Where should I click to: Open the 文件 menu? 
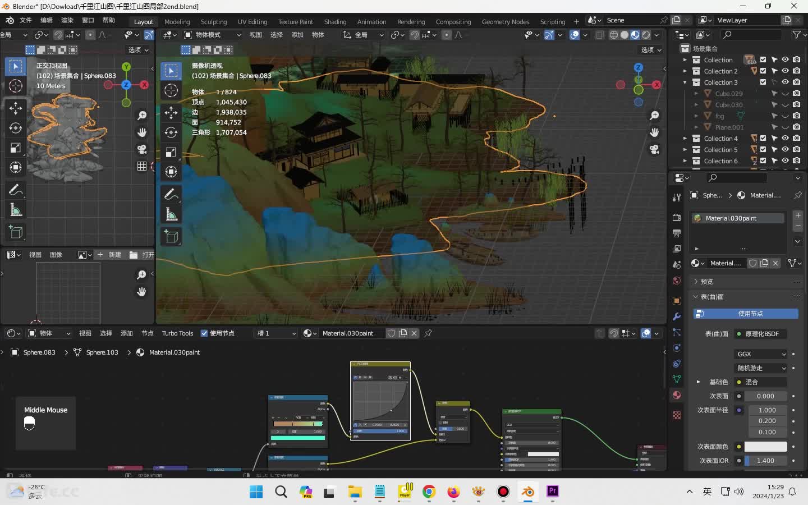(26, 20)
